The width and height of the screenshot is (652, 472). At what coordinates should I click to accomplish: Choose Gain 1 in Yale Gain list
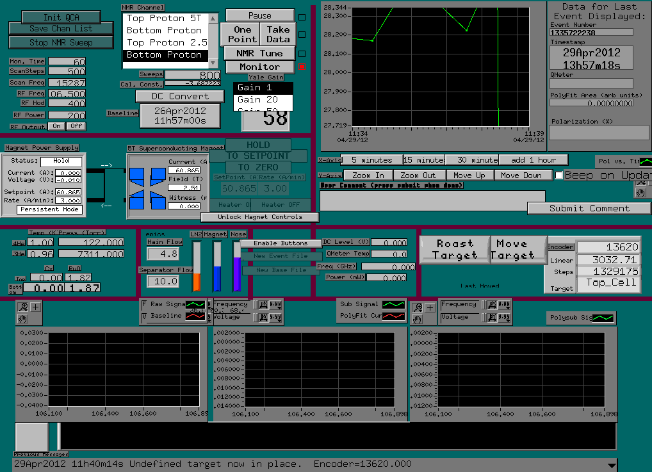pos(263,87)
